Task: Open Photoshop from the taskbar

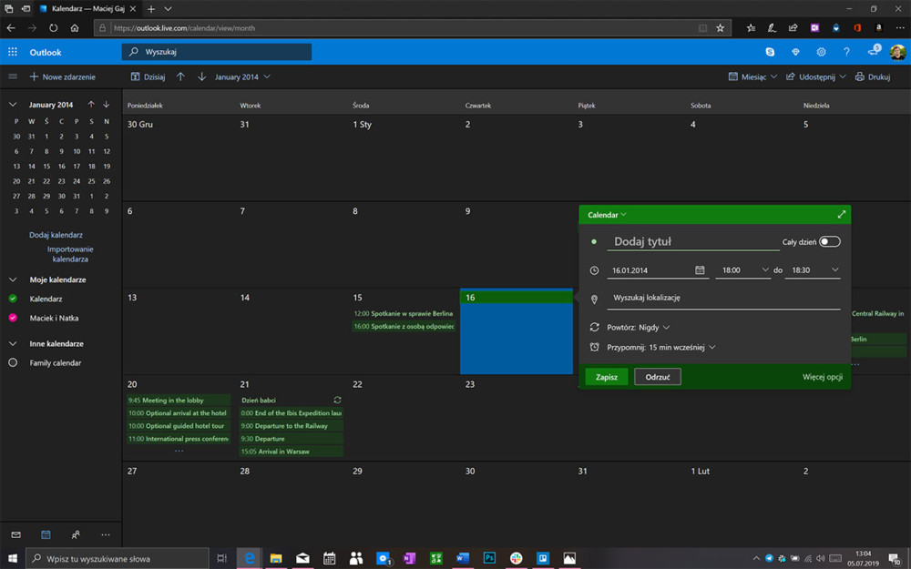Action: (x=489, y=558)
